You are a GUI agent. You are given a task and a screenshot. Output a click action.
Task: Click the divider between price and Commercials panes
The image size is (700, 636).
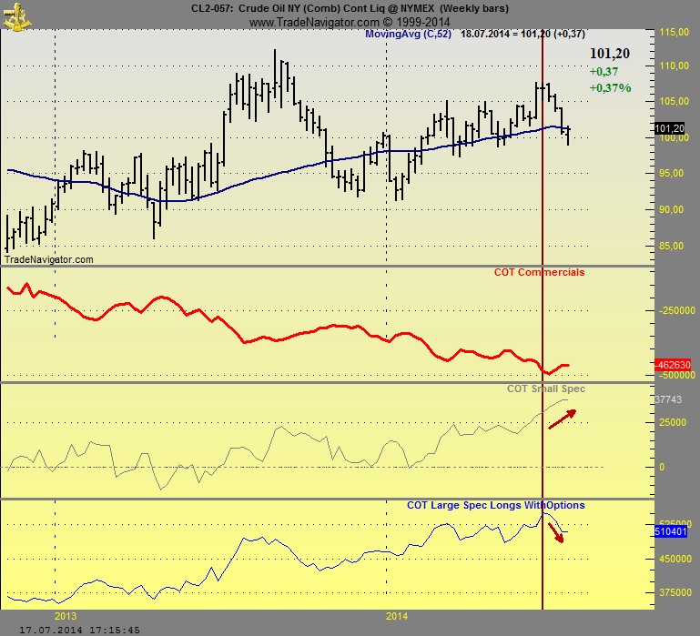328,267
